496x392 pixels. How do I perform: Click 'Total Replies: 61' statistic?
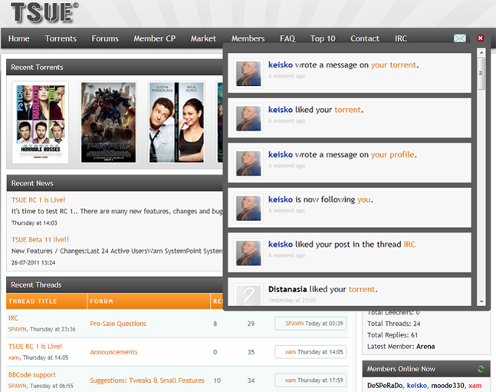click(x=393, y=335)
